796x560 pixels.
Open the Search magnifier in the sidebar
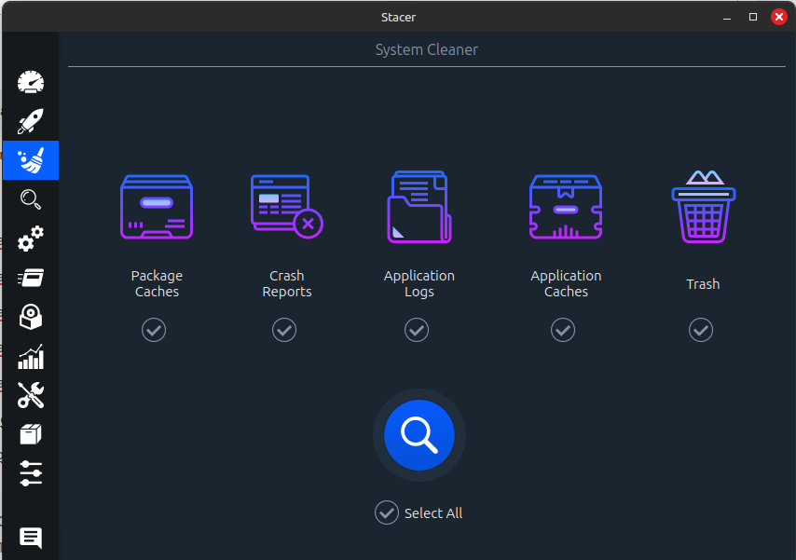tap(31, 198)
